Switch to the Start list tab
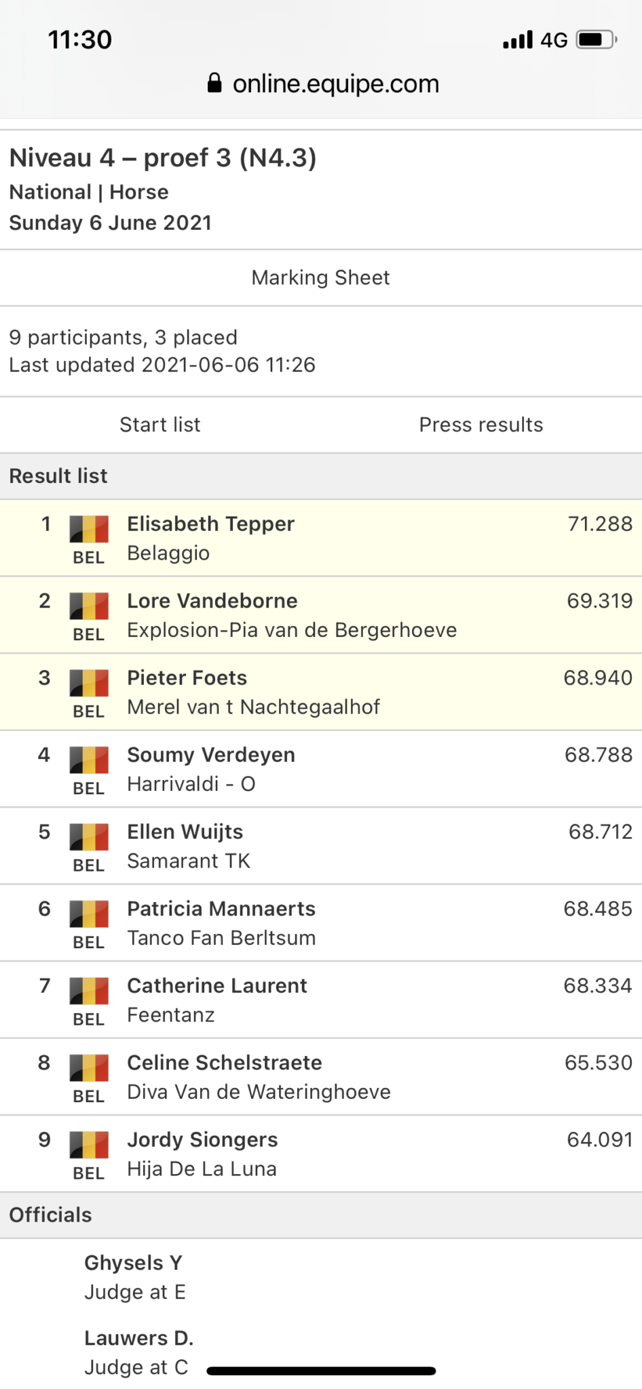Viewport: 642px width, 1389px height. pyautogui.click(x=160, y=425)
